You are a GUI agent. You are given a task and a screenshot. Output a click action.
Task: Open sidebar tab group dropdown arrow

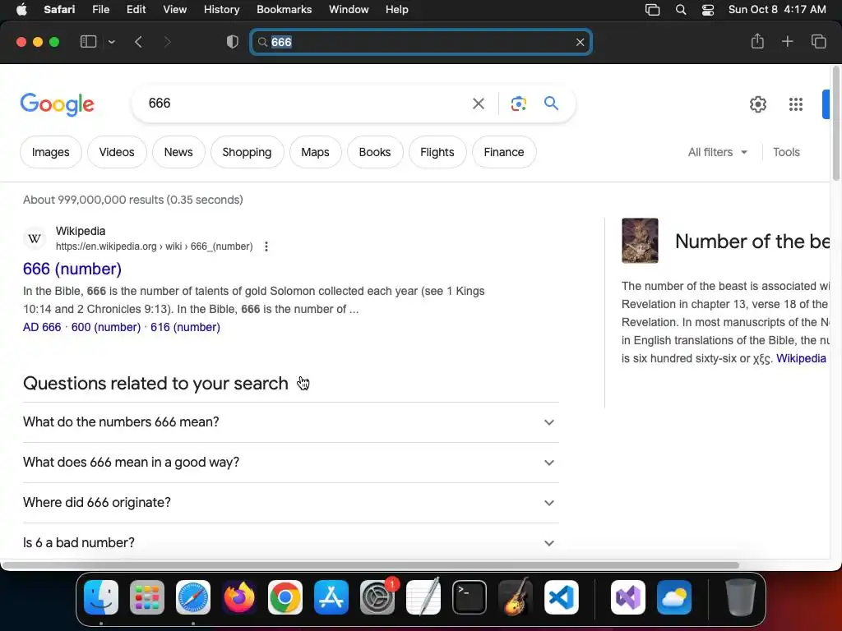point(112,42)
